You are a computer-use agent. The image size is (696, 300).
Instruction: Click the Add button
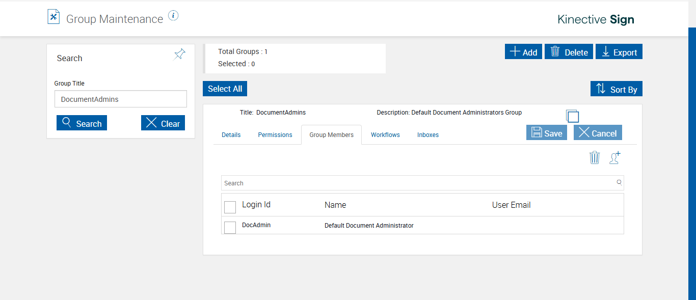point(523,52)
